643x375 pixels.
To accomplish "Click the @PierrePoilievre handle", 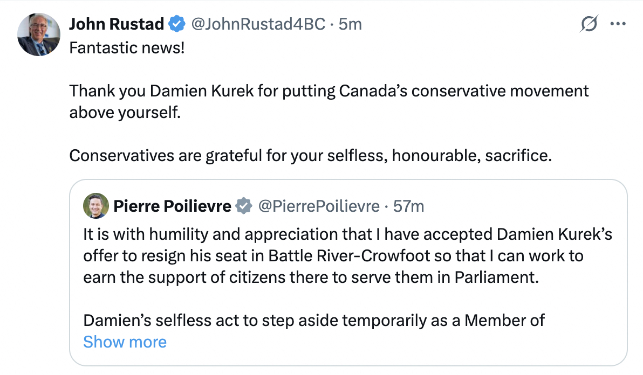I will pos(319,206).
